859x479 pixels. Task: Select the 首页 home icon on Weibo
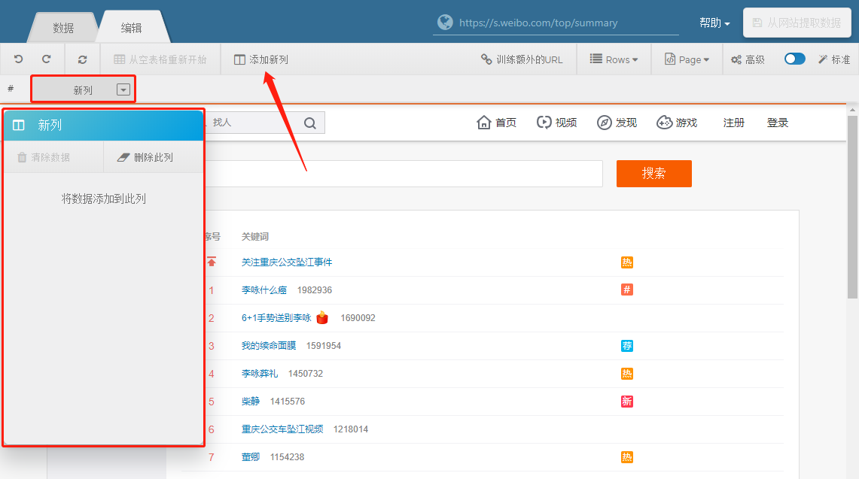click(x=485, y=123)
